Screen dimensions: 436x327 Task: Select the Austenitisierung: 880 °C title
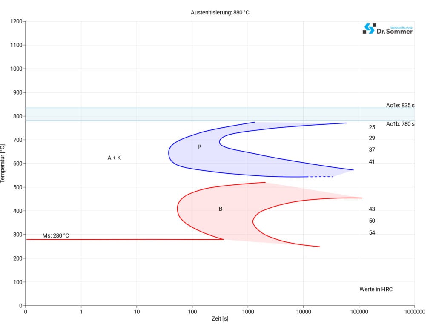point(220,13)
